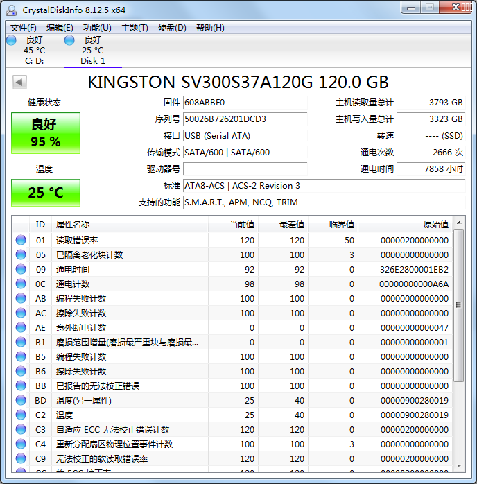This screenshot has width=477, height=484.
Task: Minimize the CrystalDiskInfo window
Action: [x=411, y=8]
